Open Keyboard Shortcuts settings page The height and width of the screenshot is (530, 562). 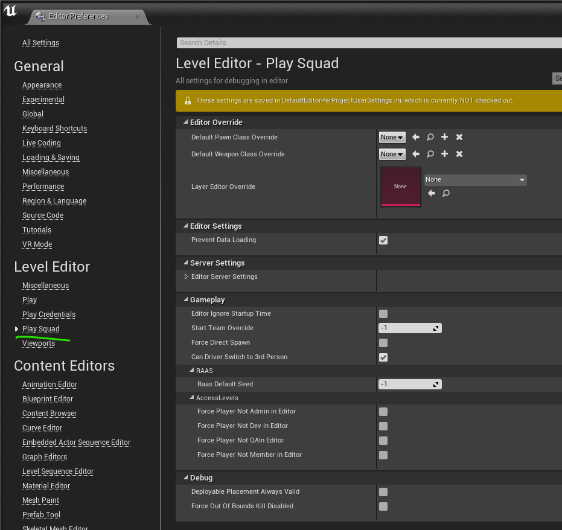pos(54,129)
